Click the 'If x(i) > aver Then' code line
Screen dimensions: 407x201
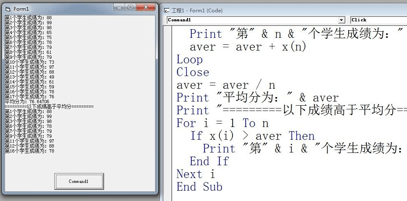(x=252, y=136)
